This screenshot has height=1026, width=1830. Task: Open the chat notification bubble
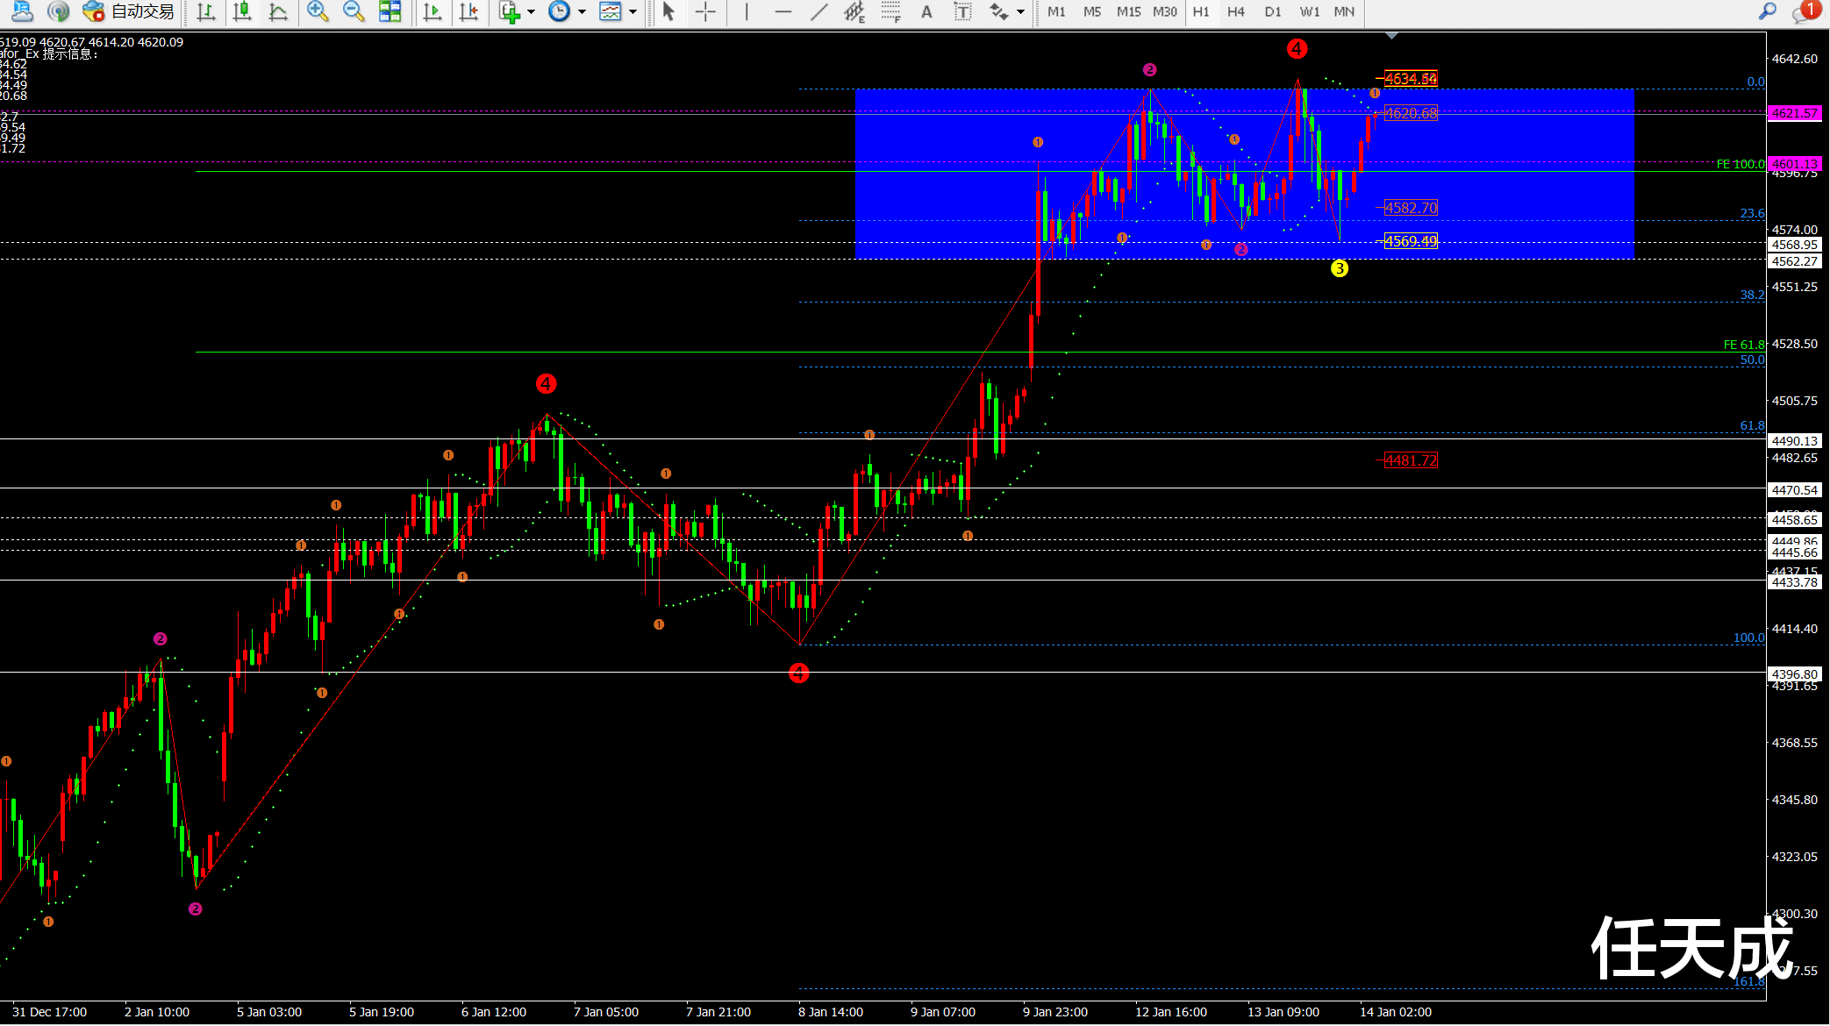point(1805,11)
